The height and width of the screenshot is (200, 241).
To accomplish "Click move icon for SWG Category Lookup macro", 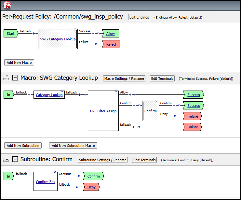I will [x=6, y=78].
